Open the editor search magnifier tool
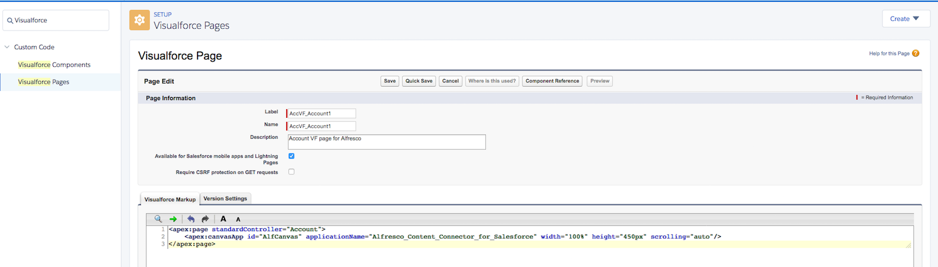 158,219
